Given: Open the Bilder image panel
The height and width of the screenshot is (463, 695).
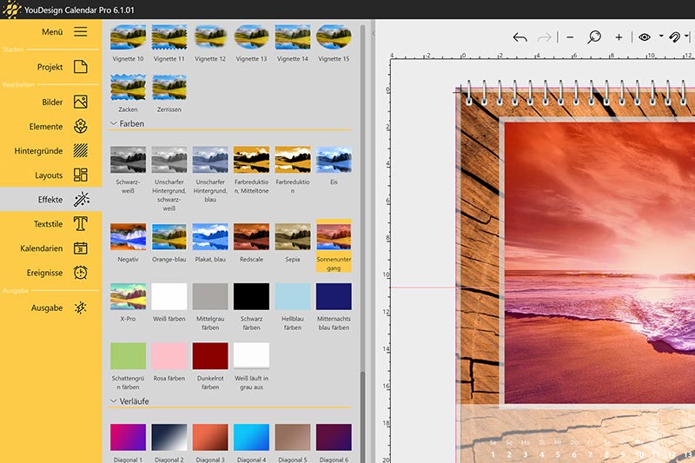Looking at the screenshot, I should pos(80,102).
